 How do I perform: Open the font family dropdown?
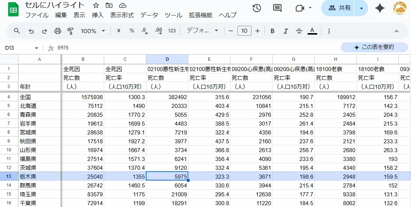pyautogui.click(x=202, y=31)
